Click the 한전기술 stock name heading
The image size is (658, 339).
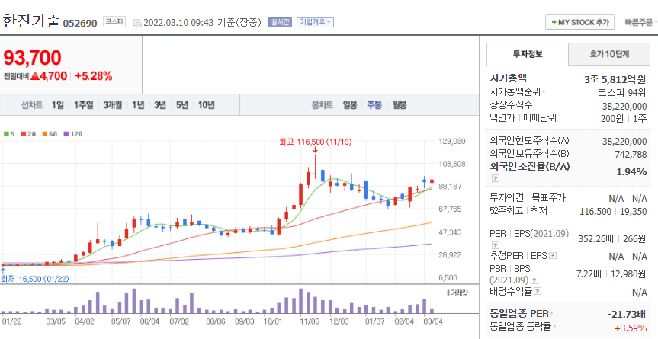coord(31,21)
